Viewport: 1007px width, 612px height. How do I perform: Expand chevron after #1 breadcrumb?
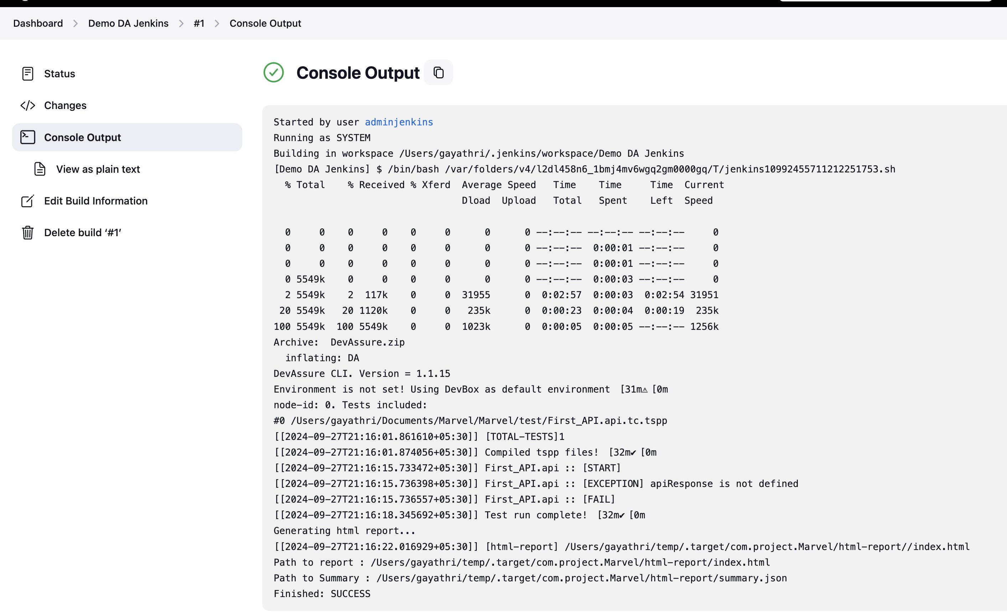(x=217, y=24)
